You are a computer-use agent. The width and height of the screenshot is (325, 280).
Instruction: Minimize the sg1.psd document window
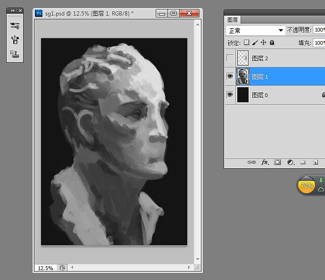pyautogui.click(x=162, y=14)
